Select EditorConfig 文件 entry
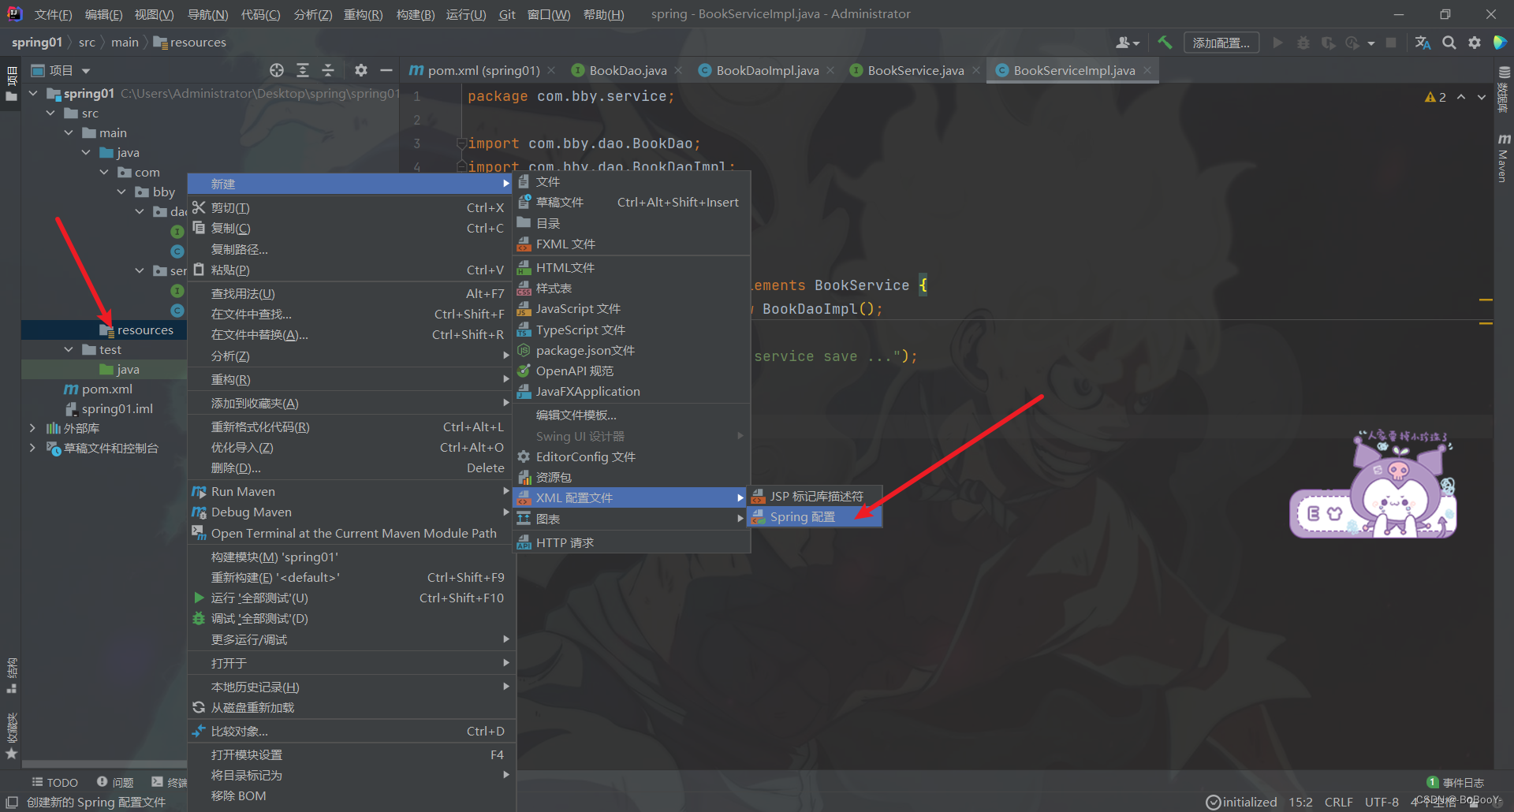Screen dimensions: 1514x812 point(630,456)
